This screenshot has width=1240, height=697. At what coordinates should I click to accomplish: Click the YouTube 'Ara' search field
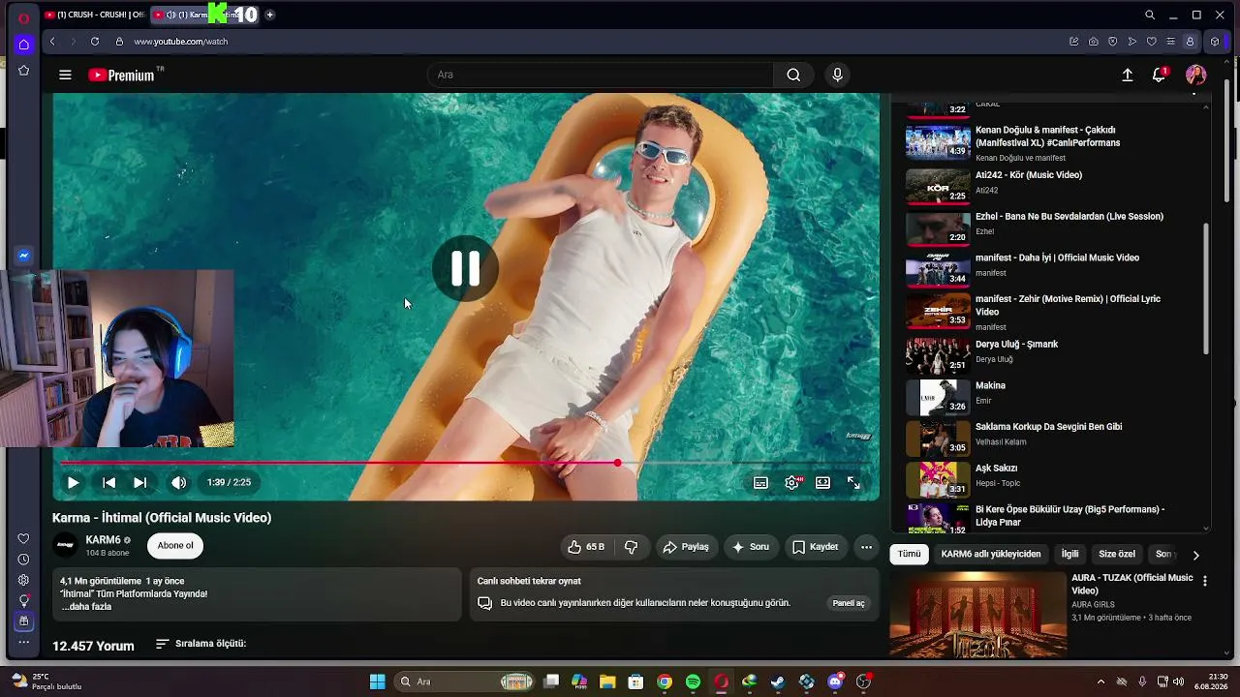tap(601, 75)
